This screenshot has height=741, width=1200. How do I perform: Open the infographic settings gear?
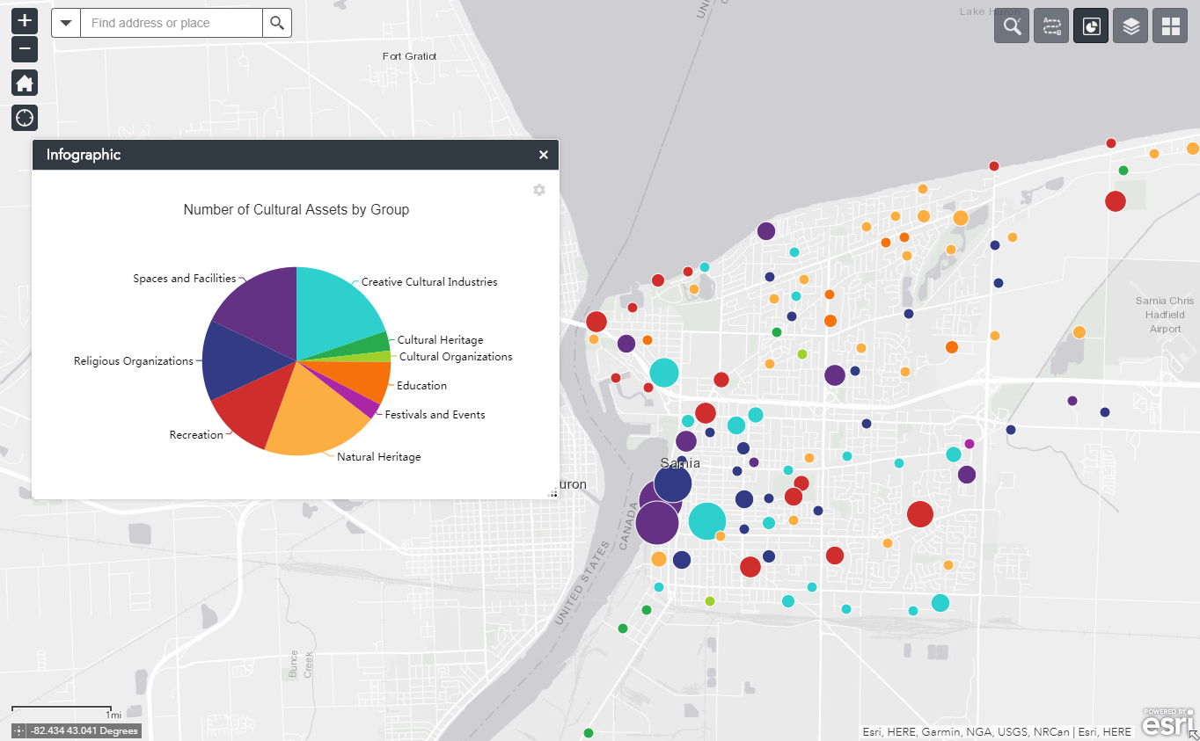(538, 189)
